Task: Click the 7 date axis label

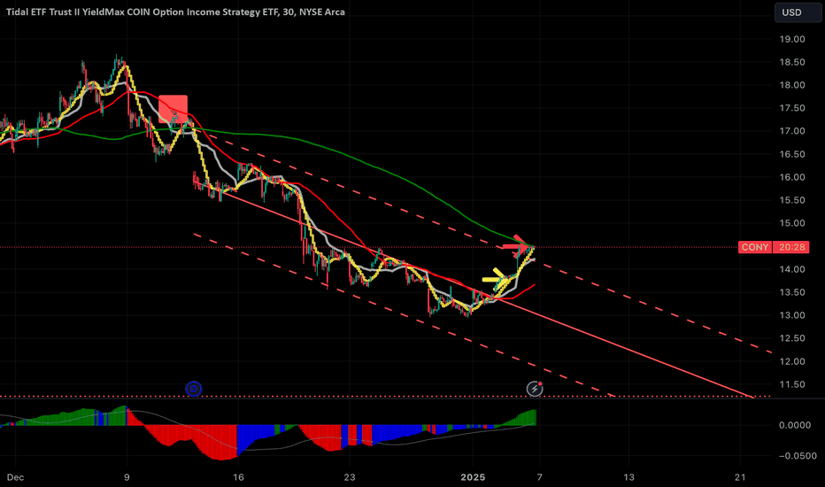Action: pyautogui.click(x=540, y=477)
